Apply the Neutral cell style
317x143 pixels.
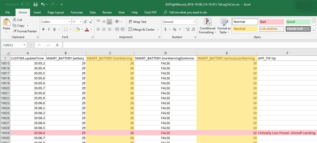245,29
